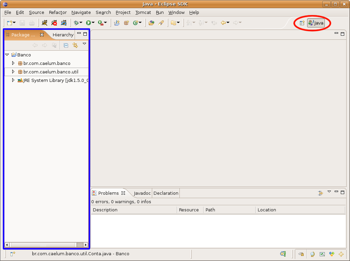
Task: Stop Tomcat using the red-cross cat icon
Action: (x=54, y=23)
